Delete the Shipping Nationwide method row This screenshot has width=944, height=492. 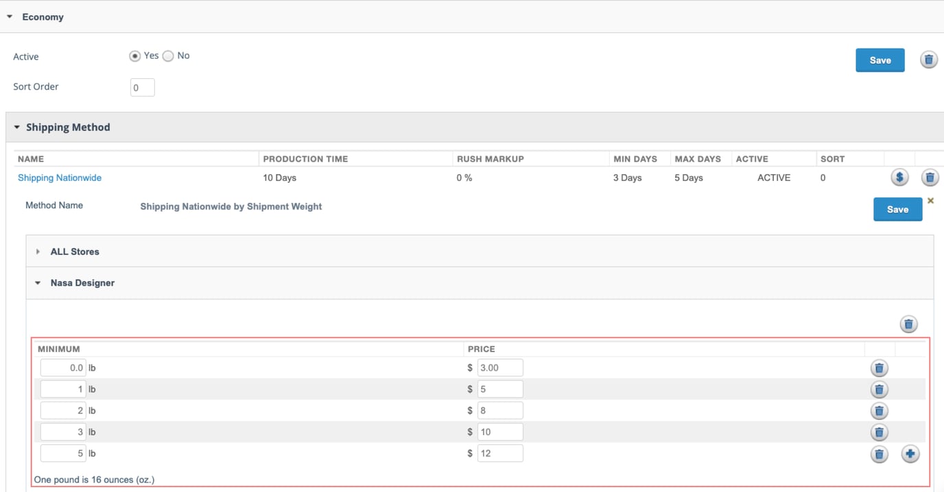tap(930, 178)
